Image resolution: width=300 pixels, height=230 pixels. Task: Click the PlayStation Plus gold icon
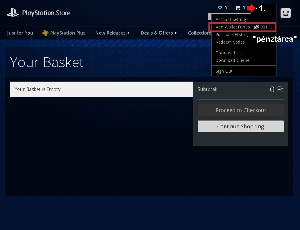coord(45,33)
